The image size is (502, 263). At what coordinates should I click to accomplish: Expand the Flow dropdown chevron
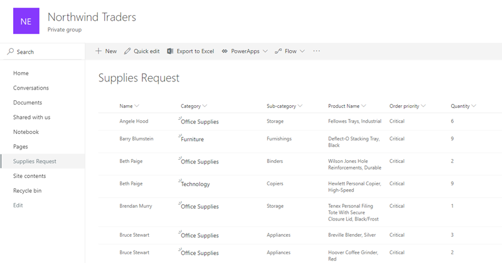click(x=302, y=51)
